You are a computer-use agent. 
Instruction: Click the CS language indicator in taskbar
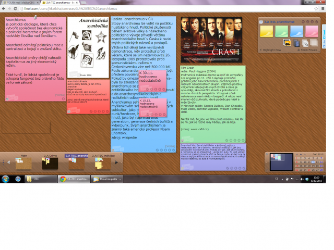coord(277,179)
